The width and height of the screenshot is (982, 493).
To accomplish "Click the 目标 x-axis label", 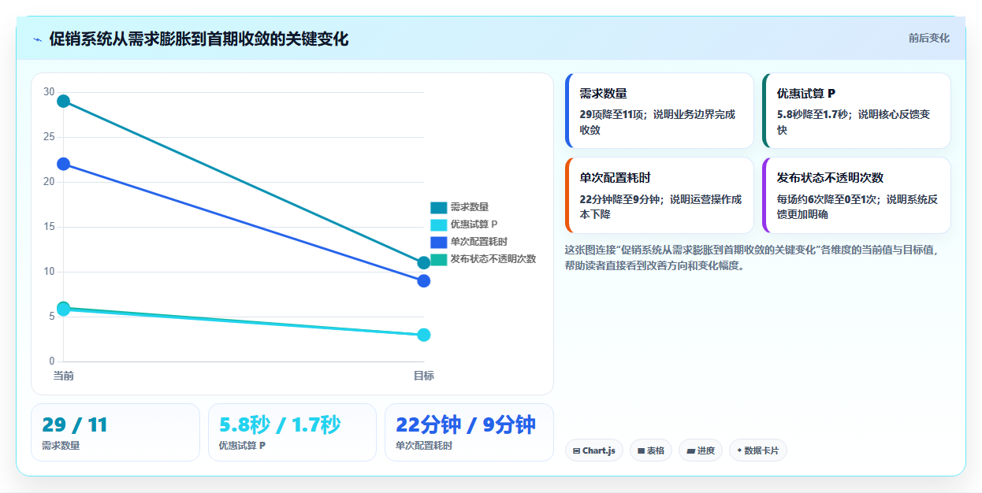I will (x=424, y=376).
